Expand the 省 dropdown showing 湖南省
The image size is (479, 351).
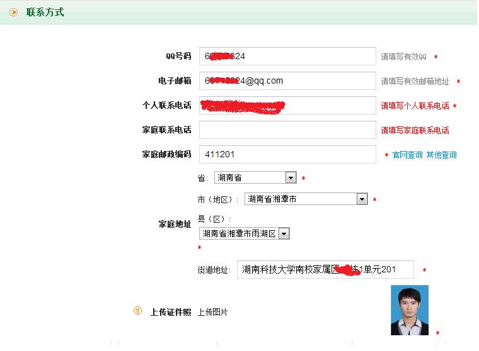point(255,178)
